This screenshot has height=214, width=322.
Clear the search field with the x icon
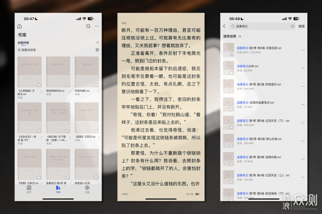coord(292,26)
